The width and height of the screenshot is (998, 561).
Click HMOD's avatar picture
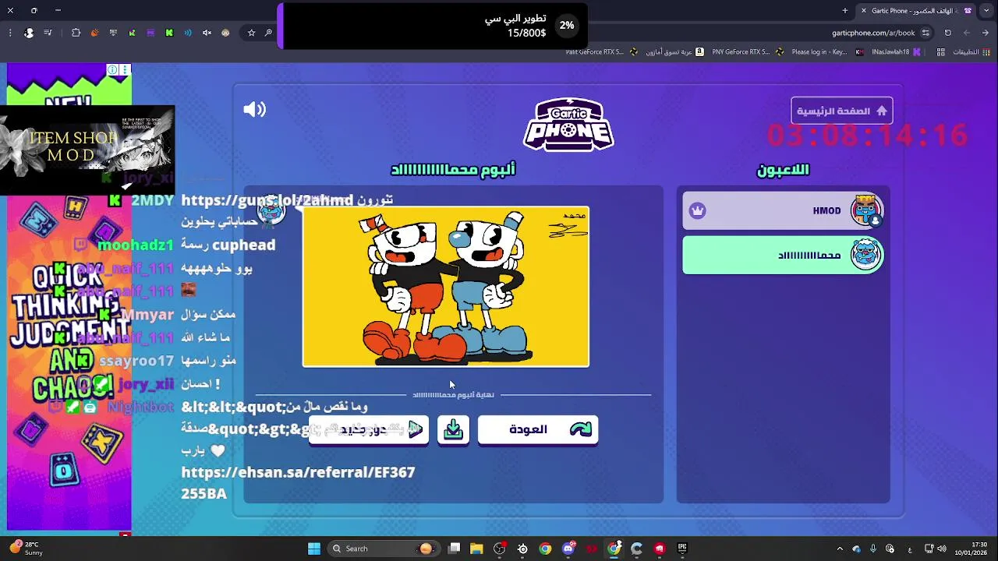point(865,210)
